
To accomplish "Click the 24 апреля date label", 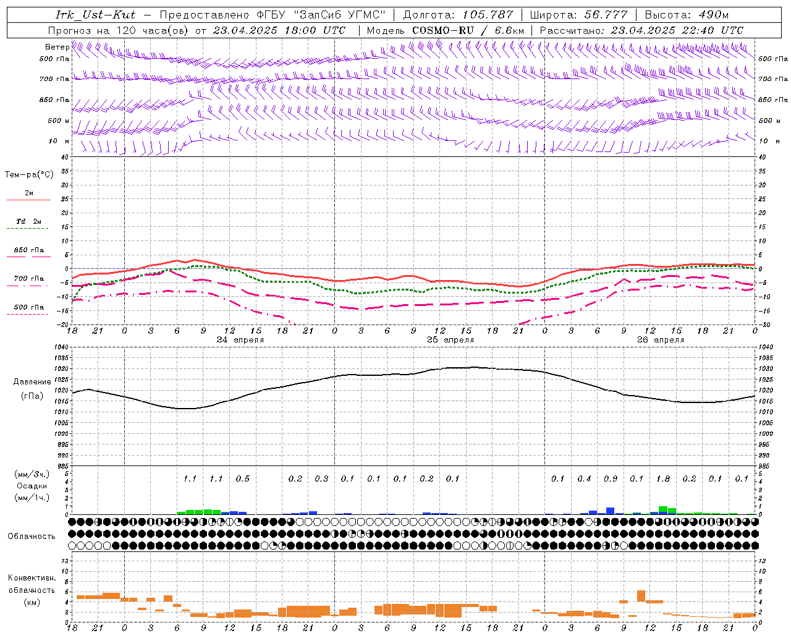I will coord(240,340).
